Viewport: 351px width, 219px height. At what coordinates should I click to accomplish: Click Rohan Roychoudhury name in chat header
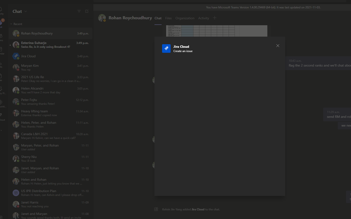click(x=130, y=18)
